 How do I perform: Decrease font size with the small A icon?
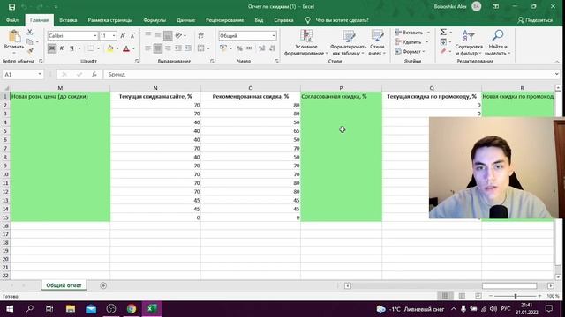[132, 35]
